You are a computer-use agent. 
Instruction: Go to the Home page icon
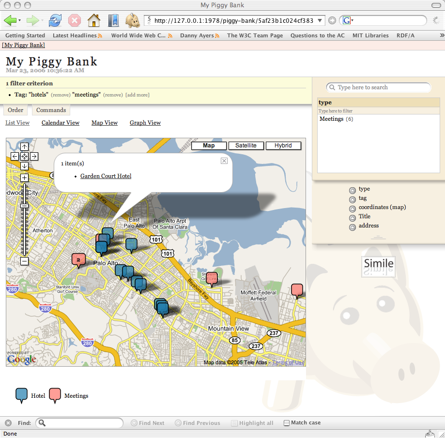(93, 20)
